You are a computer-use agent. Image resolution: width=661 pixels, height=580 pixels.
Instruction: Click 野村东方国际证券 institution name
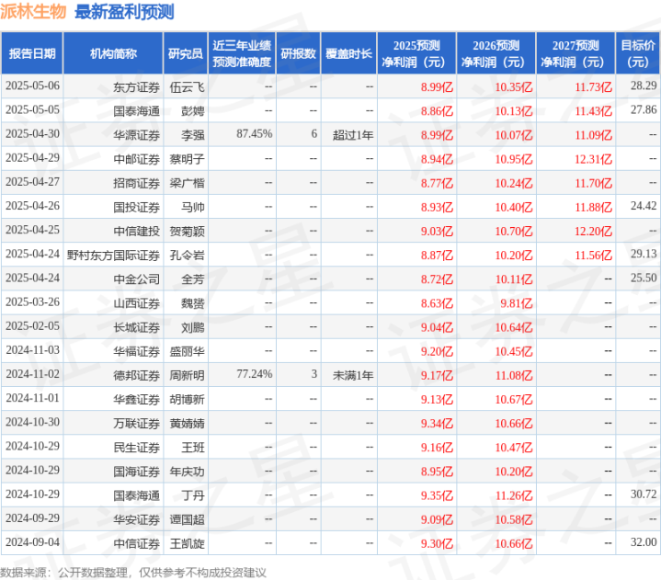113,256
